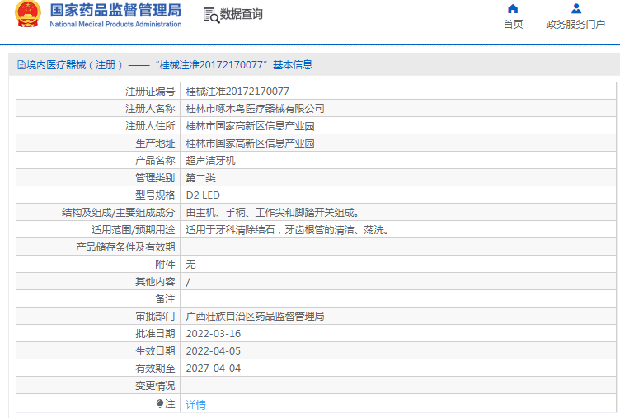Click the home house icon

tap(513, 9)
